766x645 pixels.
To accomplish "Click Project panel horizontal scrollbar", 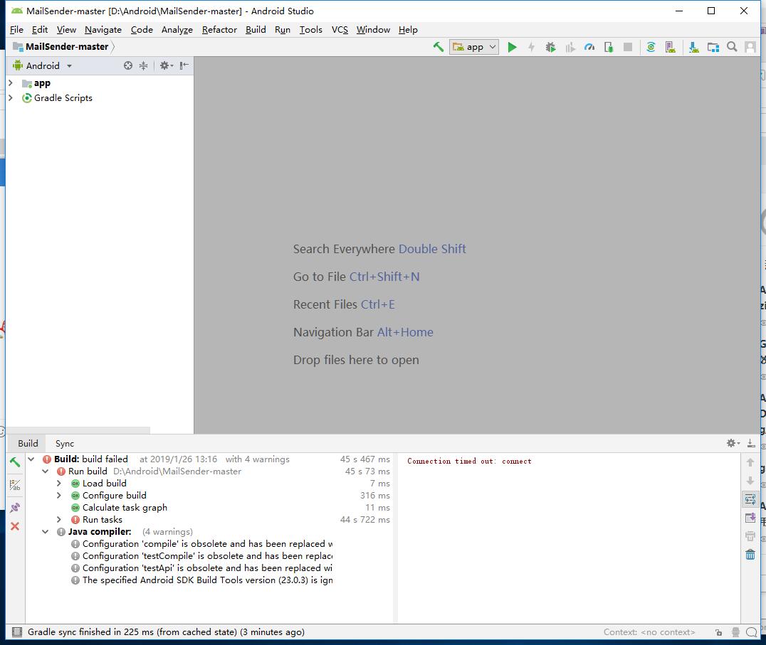I will (x=78, y=430).
